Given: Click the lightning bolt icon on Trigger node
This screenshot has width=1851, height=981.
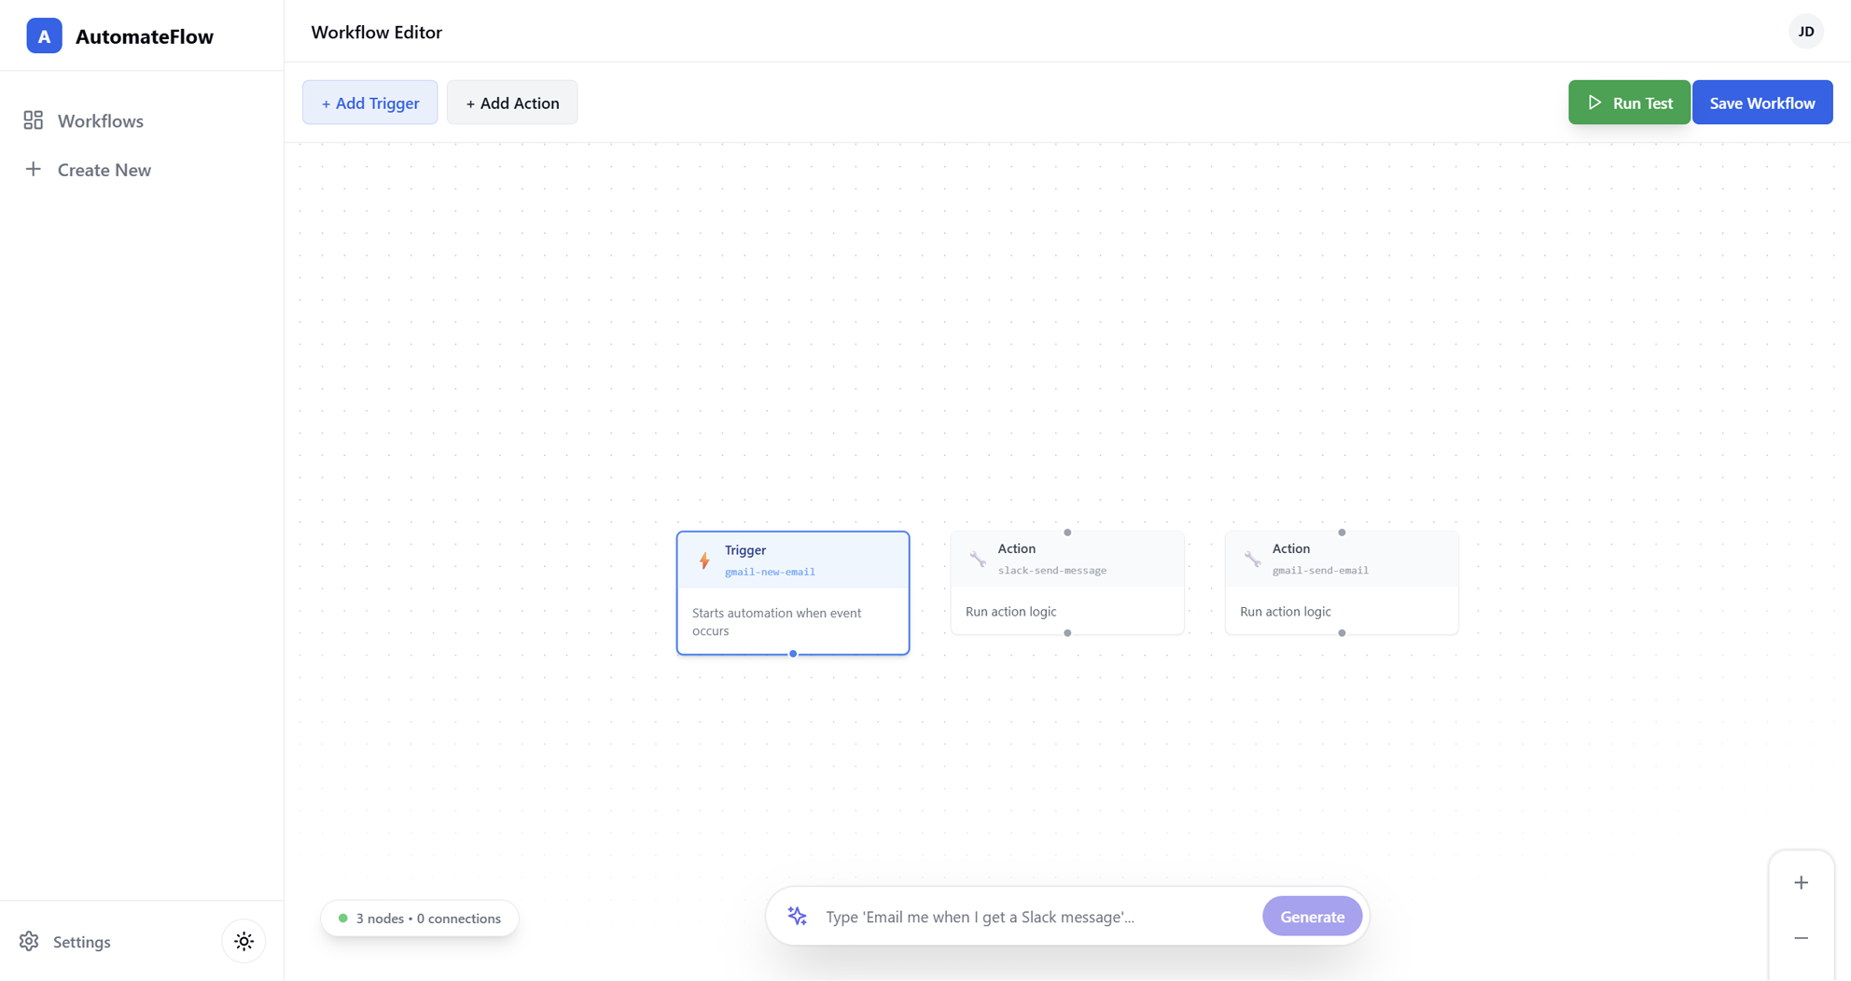Looking at the screenshot, I should click(704, 560).
